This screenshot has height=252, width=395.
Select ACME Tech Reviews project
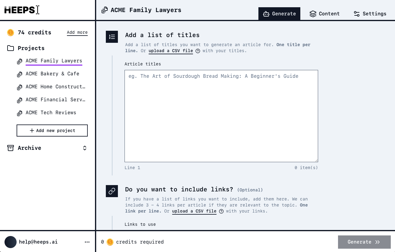51,113
